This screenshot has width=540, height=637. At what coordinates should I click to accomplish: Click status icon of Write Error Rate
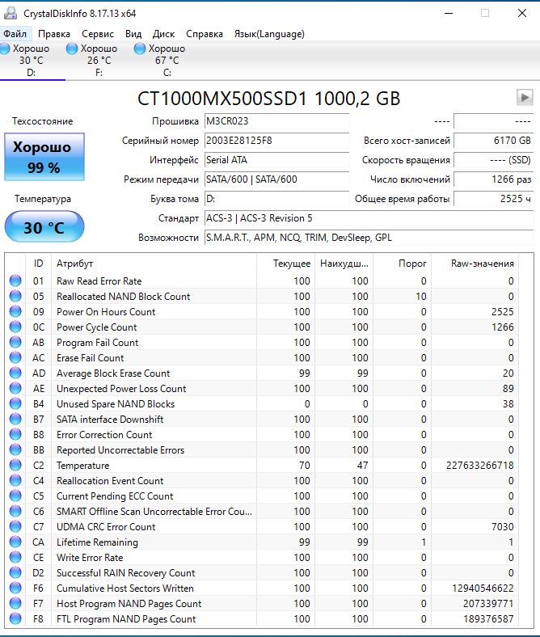click(x=15, y=557)
